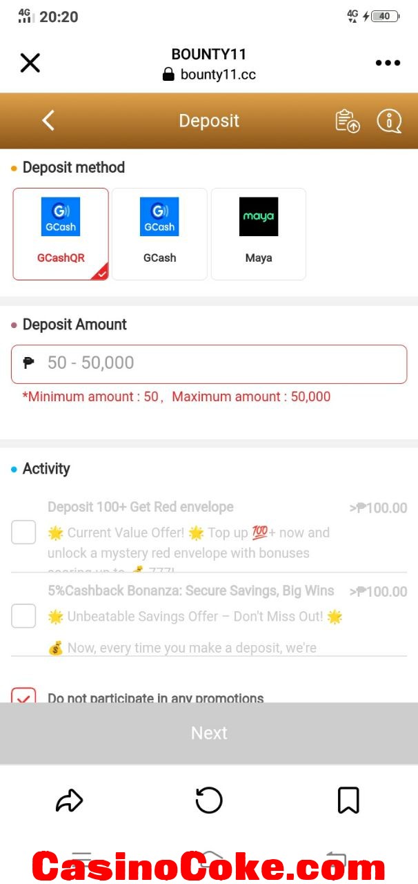Focus the deposit amount input field

click(x=209, y=364)
